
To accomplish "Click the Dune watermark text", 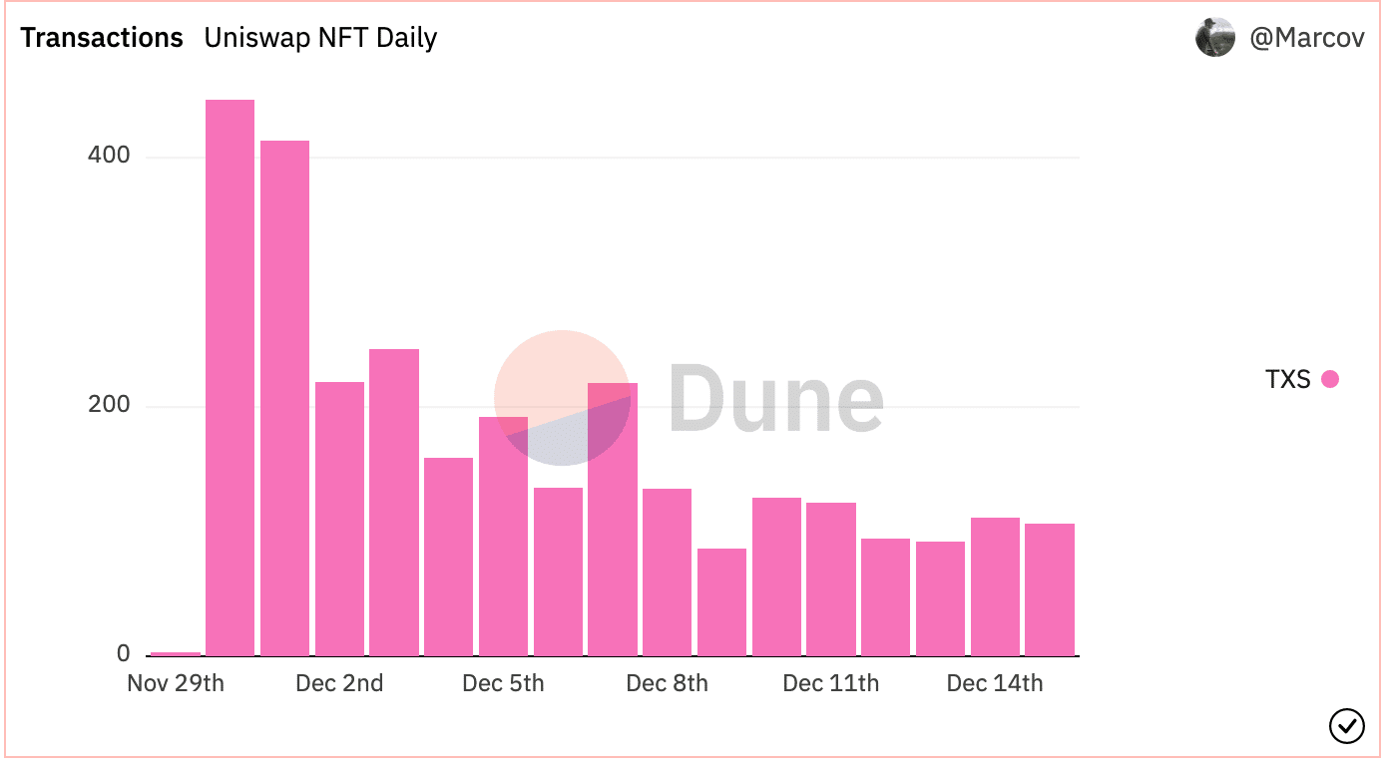I will point(776,398).
